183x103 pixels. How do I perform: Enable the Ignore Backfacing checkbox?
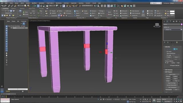(166, 54)
